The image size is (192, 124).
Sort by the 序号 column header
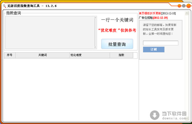10,55
